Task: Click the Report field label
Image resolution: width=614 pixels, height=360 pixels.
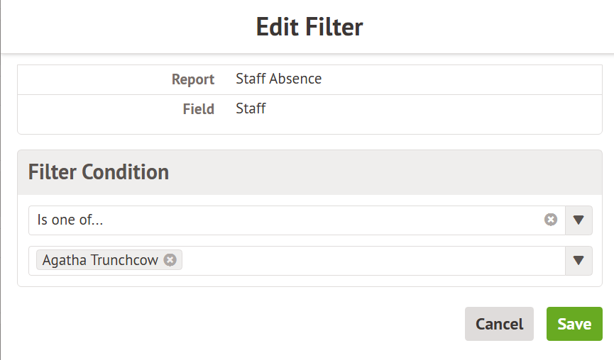Action: coord(192,79)
